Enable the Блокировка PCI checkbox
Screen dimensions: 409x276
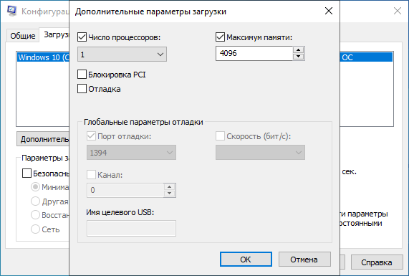(82, 75)
